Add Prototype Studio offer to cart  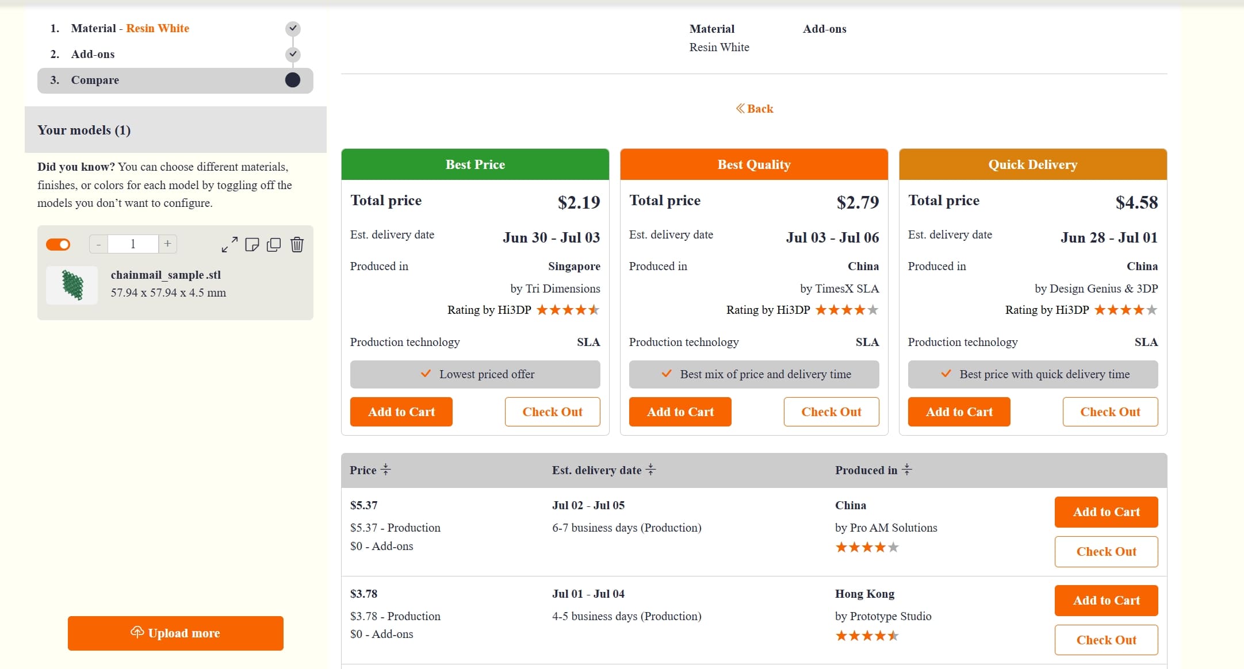pos(1105,600)
